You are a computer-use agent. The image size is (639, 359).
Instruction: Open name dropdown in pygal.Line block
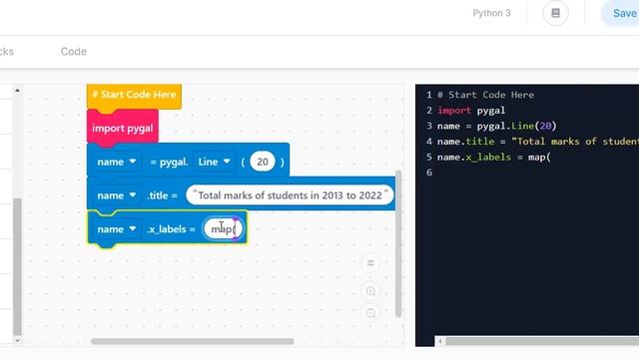pyautogui.click(x=116, y=162)
